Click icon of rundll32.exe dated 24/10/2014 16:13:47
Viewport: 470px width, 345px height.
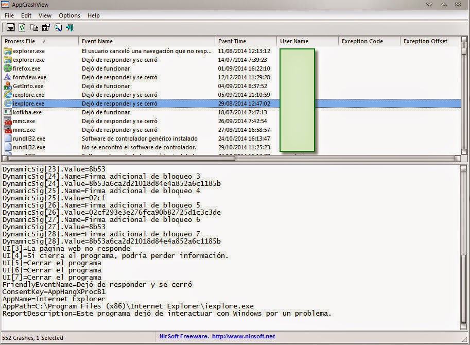tap(8, 139)
